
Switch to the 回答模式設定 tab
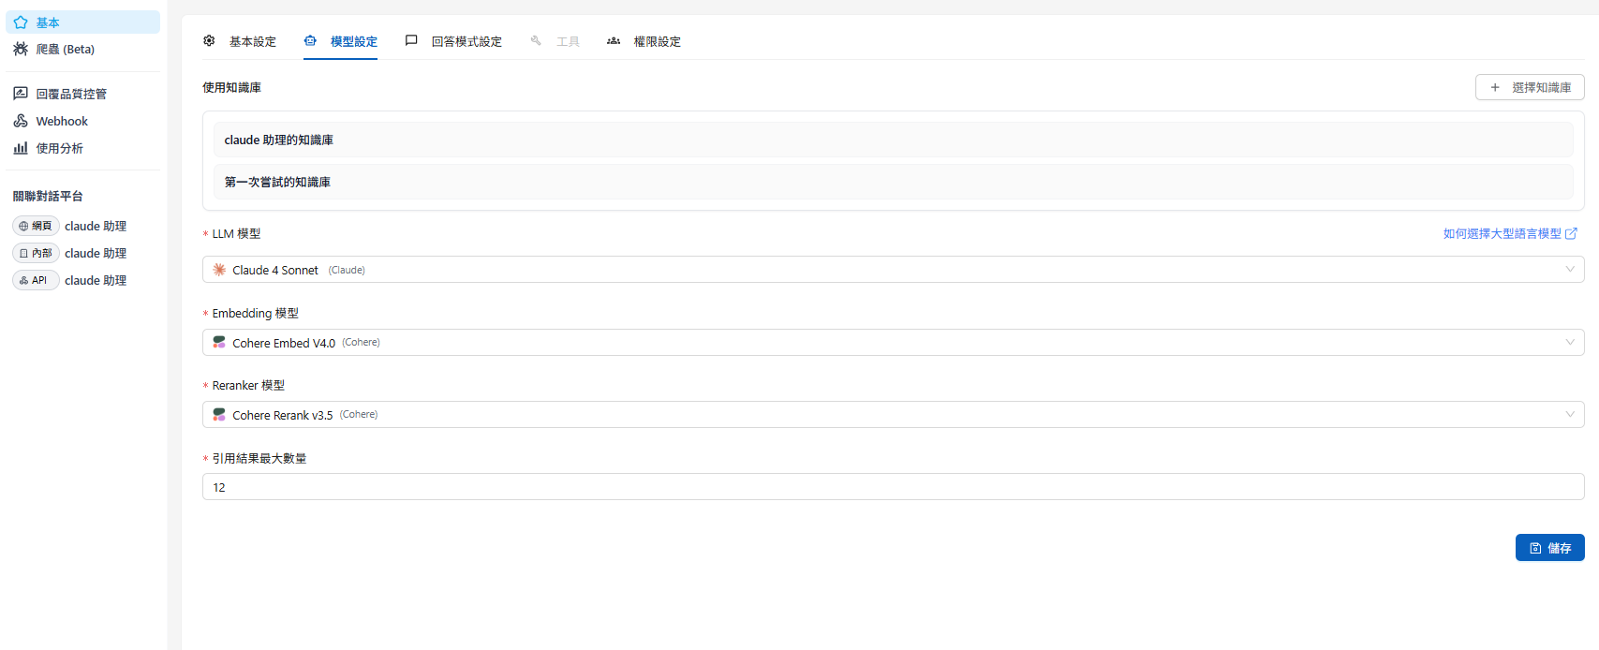[x=454, y=41]
